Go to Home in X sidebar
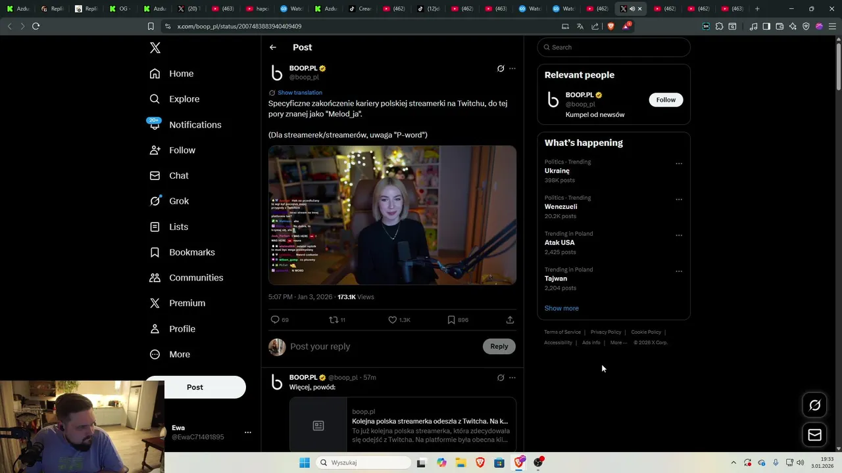The width and height of the screenshot is (842, 473). [172, 74]
